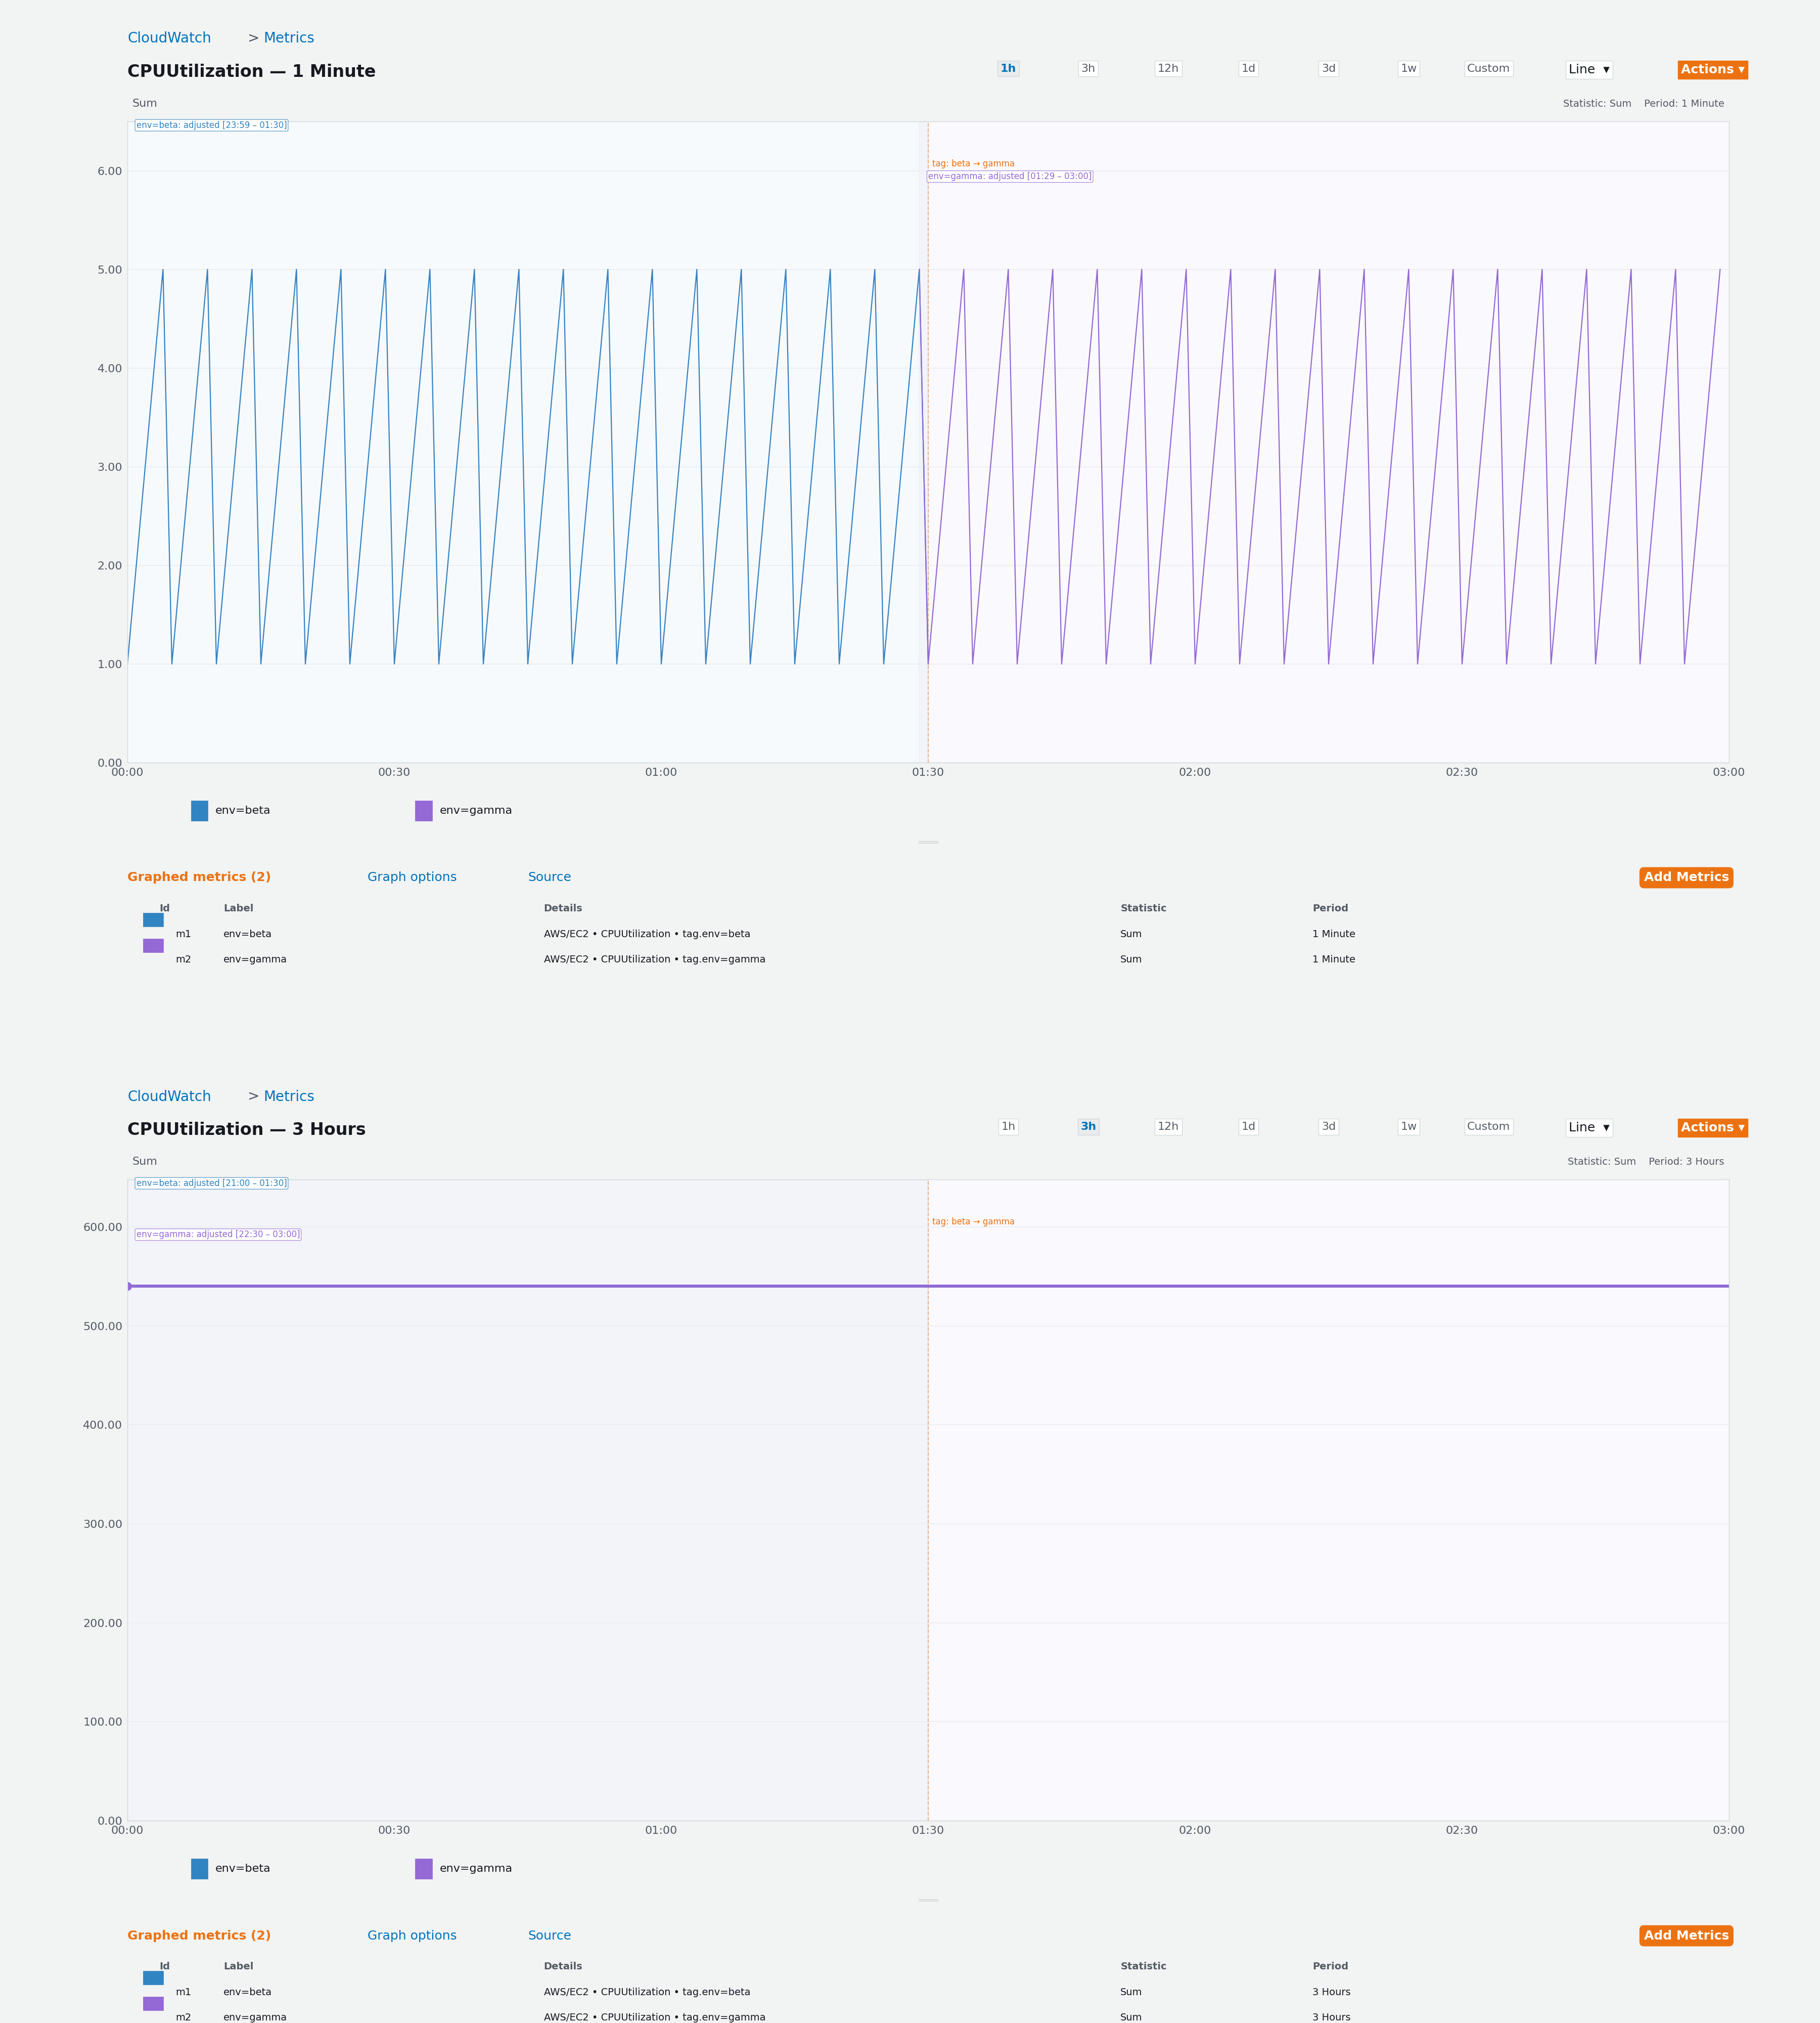This screenshot has height=2023, width=1820.
Task: Click the Metrics breadcrumb on 1 Minute panel
Action: pyautogui.click(x=288, y=37)
